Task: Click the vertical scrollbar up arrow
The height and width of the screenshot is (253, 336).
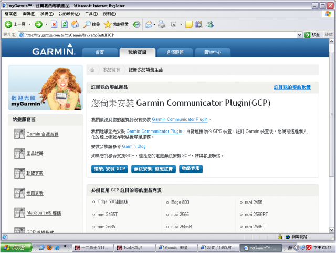Action: coord(331,41)
